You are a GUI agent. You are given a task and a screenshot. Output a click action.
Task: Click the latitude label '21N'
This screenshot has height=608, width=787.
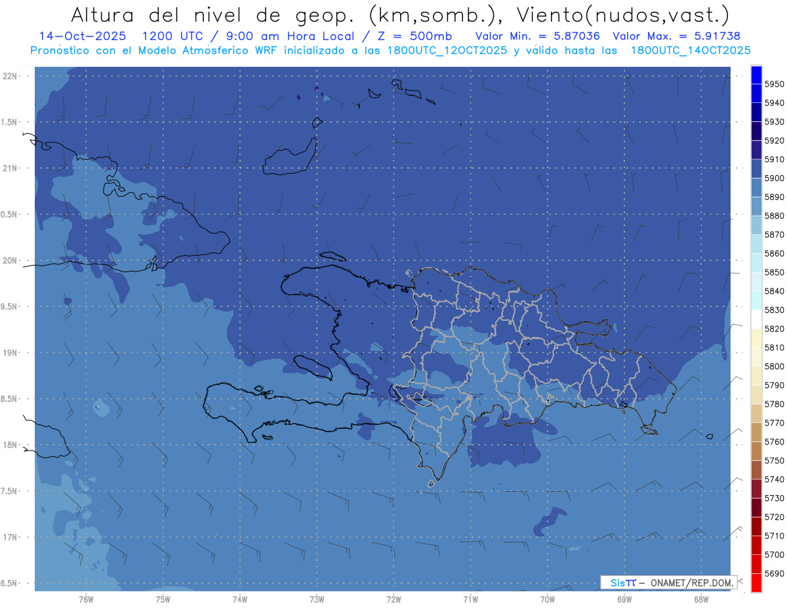(x=10, y=169)
